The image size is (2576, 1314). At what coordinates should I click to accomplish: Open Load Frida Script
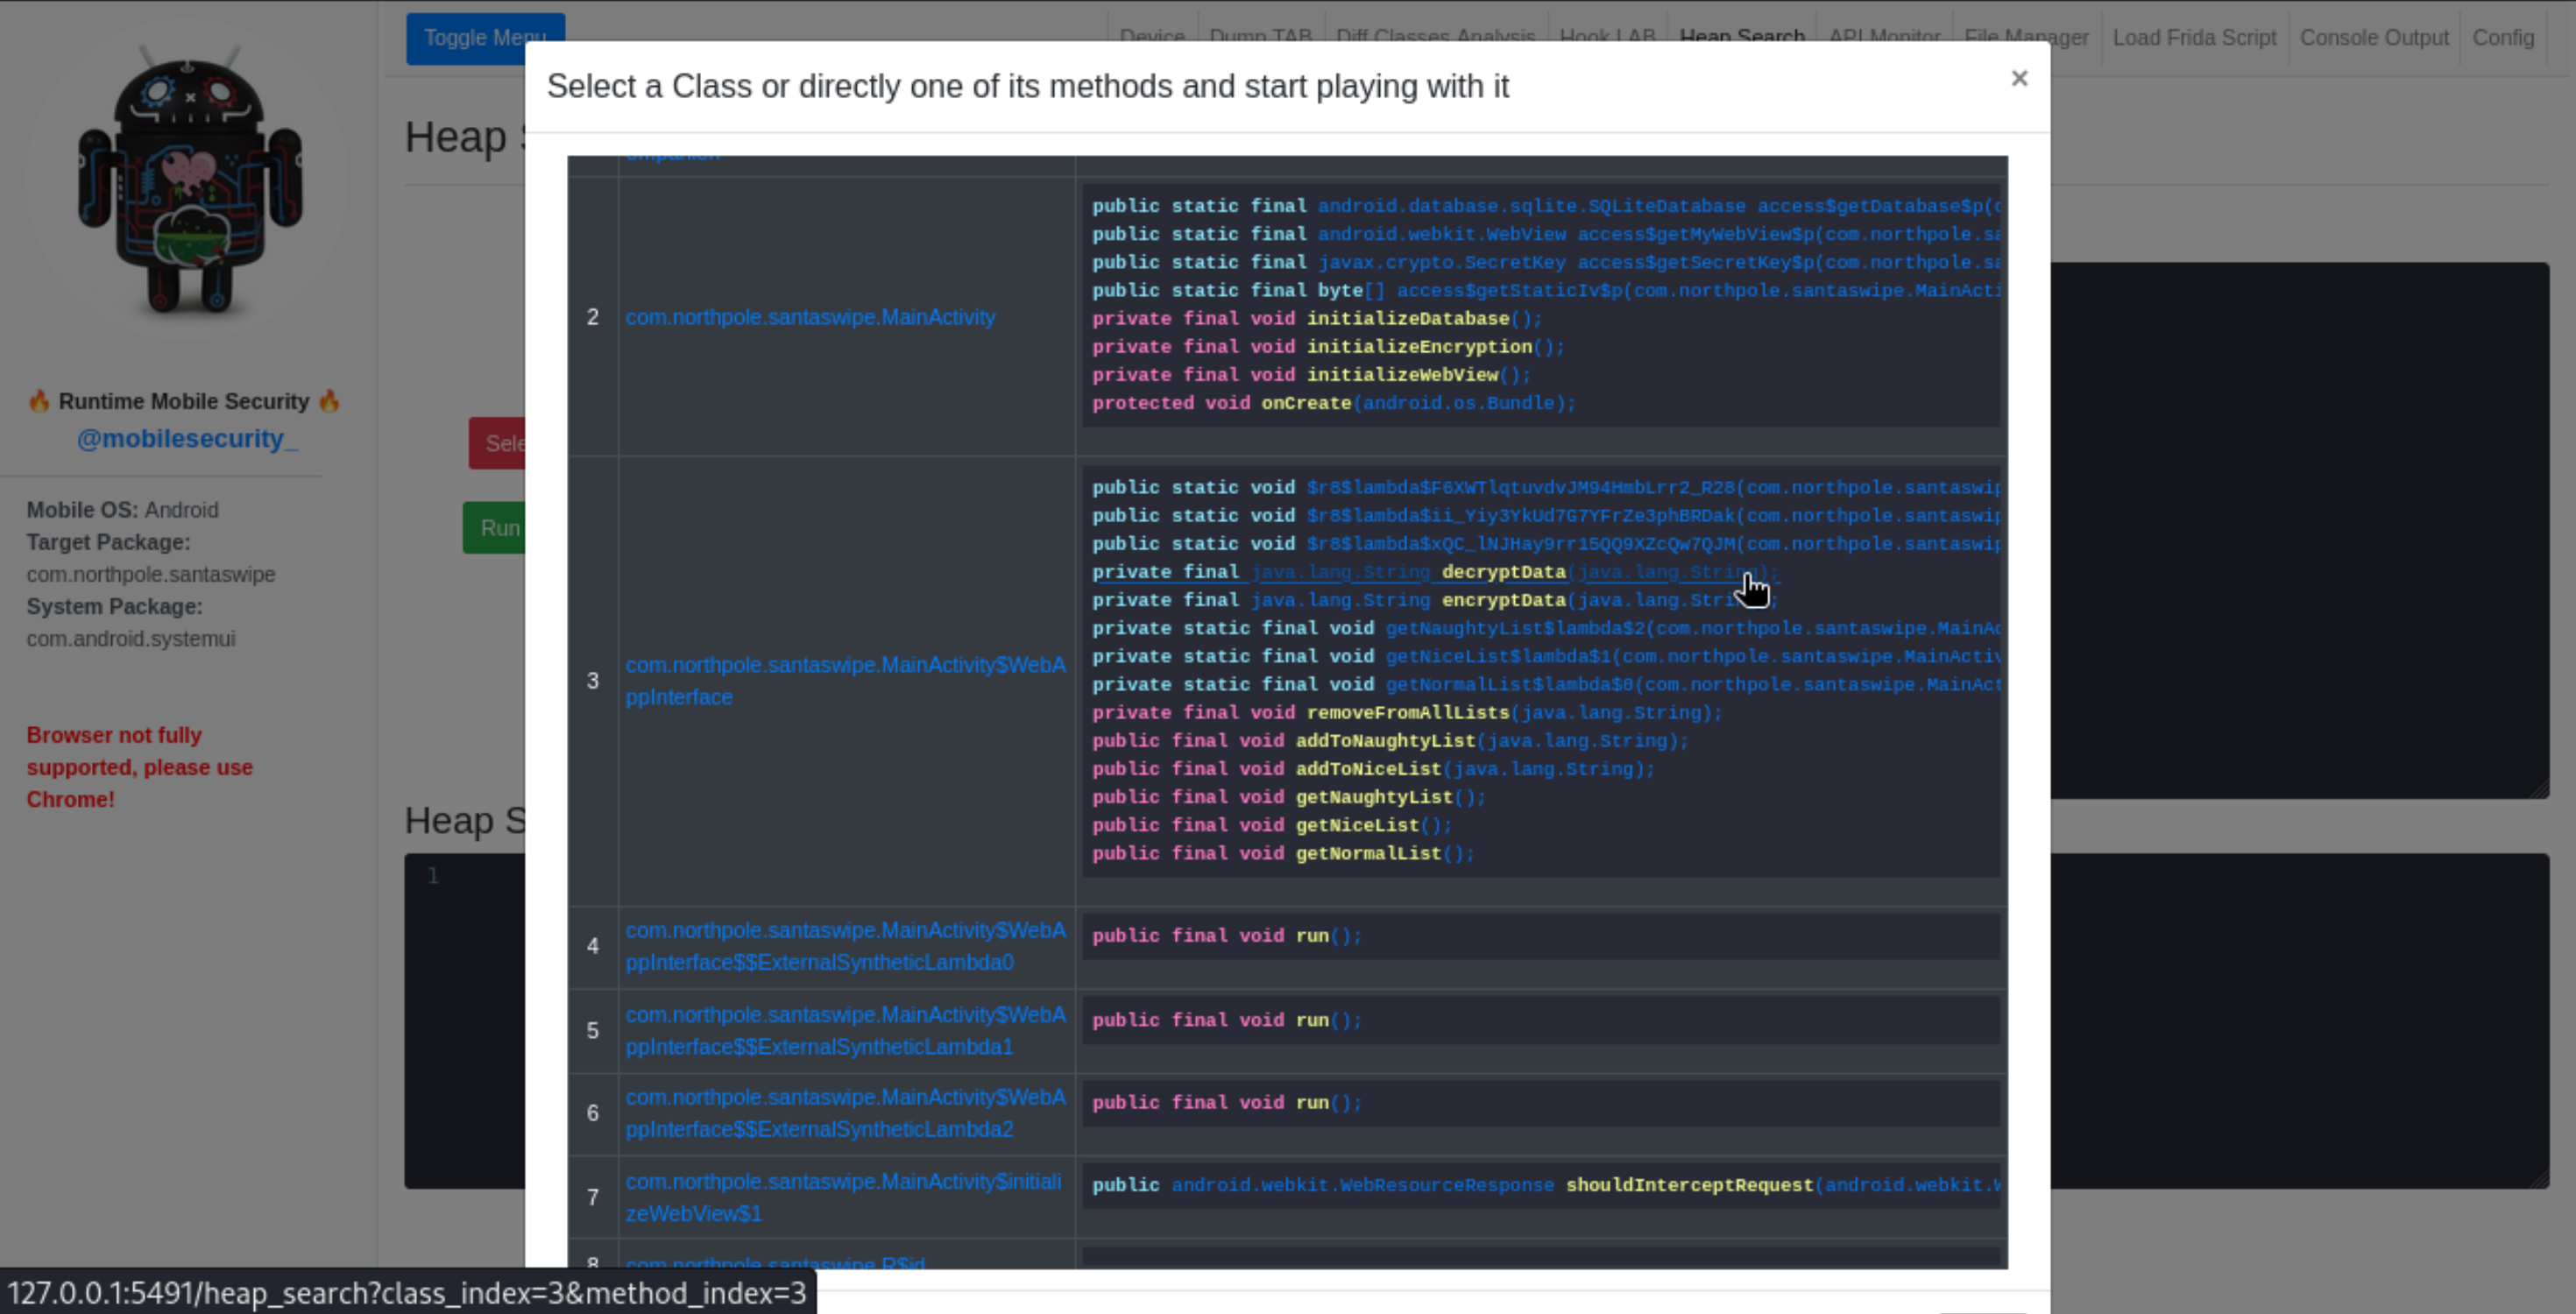click(2195, 38)
